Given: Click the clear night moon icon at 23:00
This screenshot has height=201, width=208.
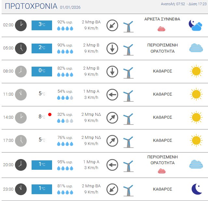Looking at the screenshot, I should 196,189.
